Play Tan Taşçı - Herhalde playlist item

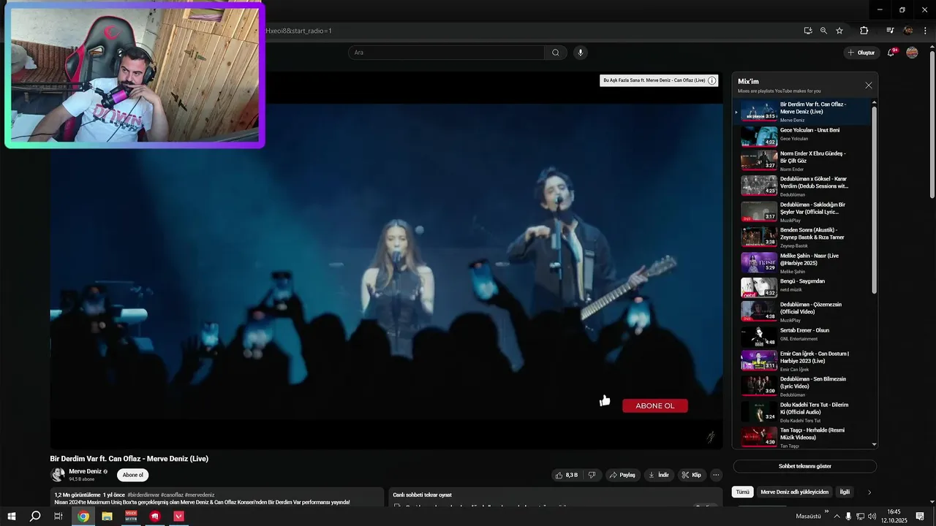[804, 437]
